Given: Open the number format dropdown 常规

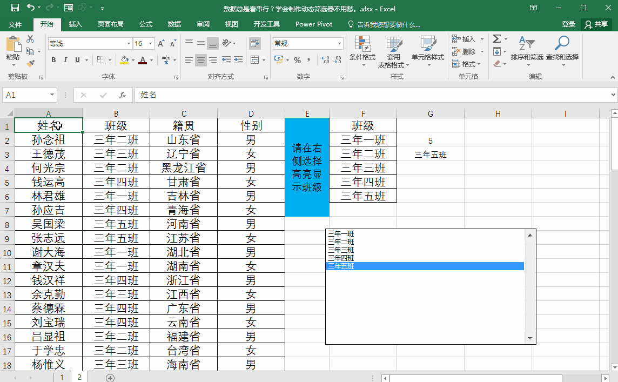Looking at the screenshot, I should pyautogui.click(x=339, y=43).
